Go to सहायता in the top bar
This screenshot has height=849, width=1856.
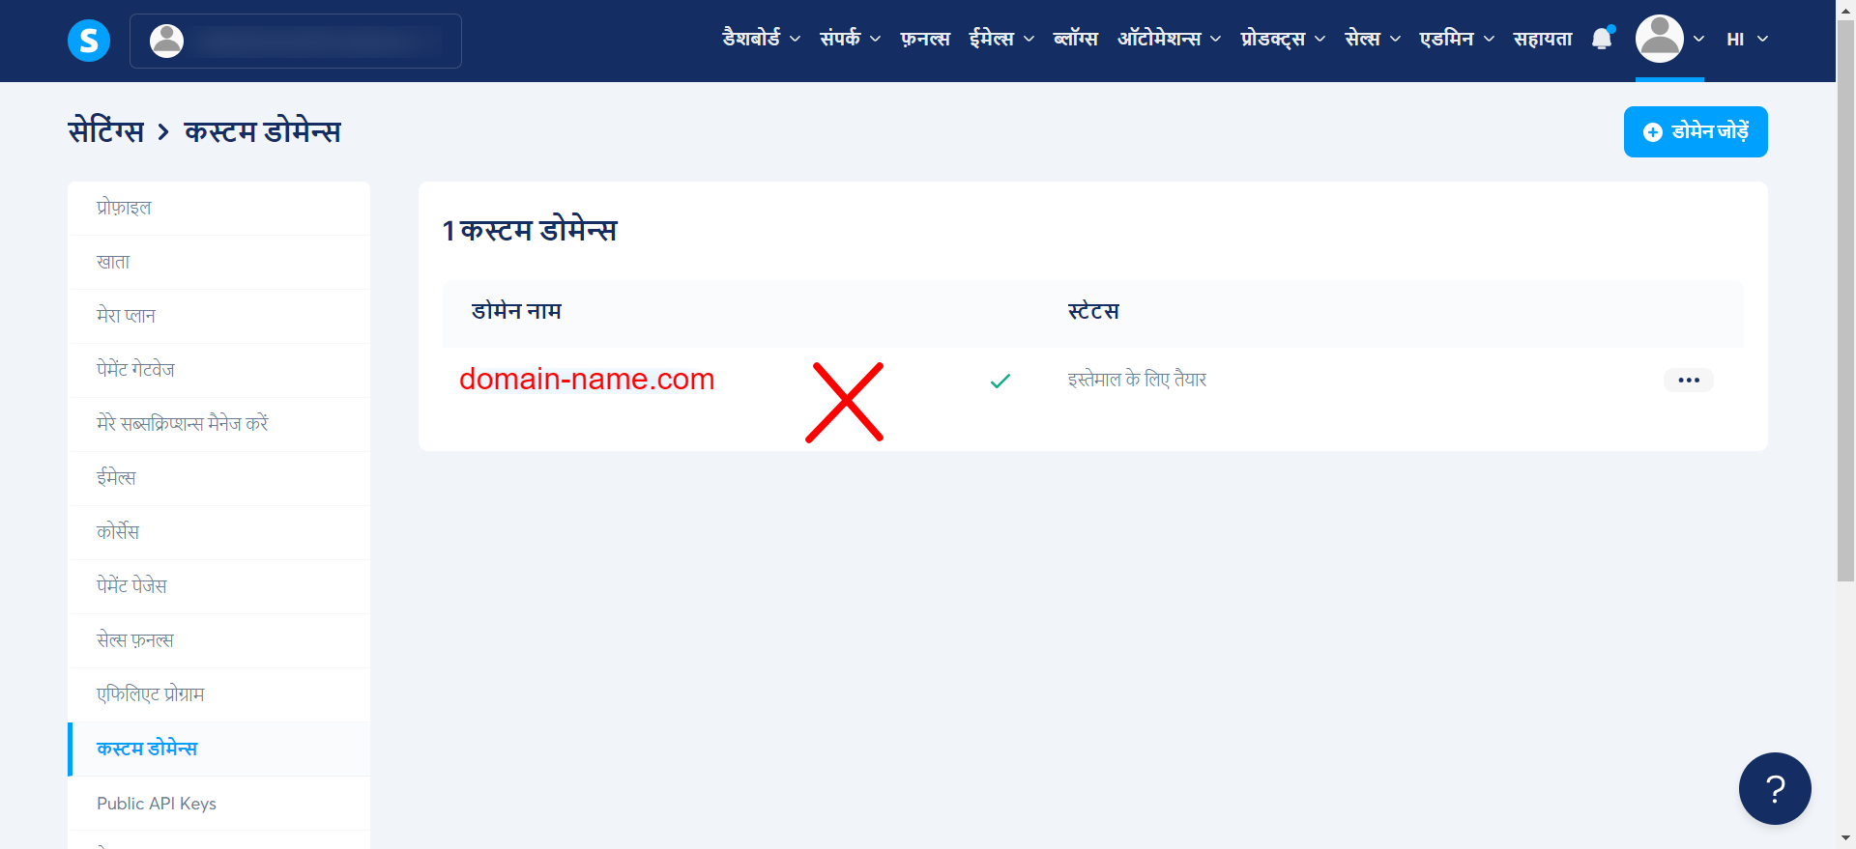click(1543, 39)
